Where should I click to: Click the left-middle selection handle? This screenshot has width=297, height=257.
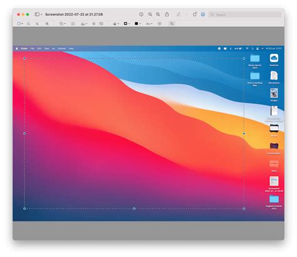pos(24,134)
